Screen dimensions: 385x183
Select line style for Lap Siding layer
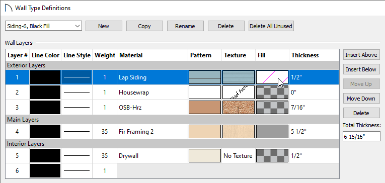77,77
